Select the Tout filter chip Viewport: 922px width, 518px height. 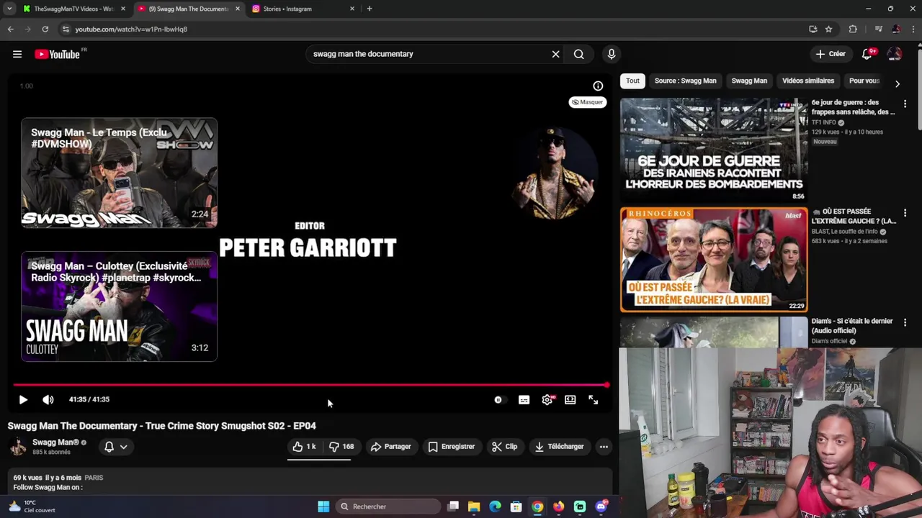pos(632,81)
